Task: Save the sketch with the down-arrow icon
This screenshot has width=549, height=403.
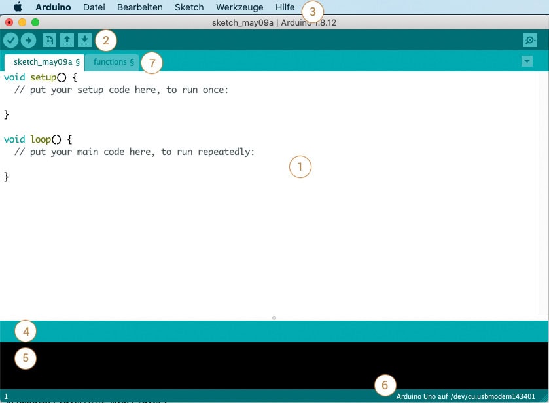Action: [84, 41]
